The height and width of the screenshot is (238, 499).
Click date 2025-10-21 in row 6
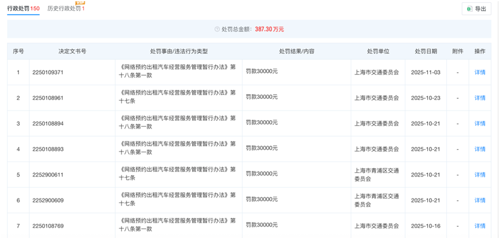click(x=426, y=200)
